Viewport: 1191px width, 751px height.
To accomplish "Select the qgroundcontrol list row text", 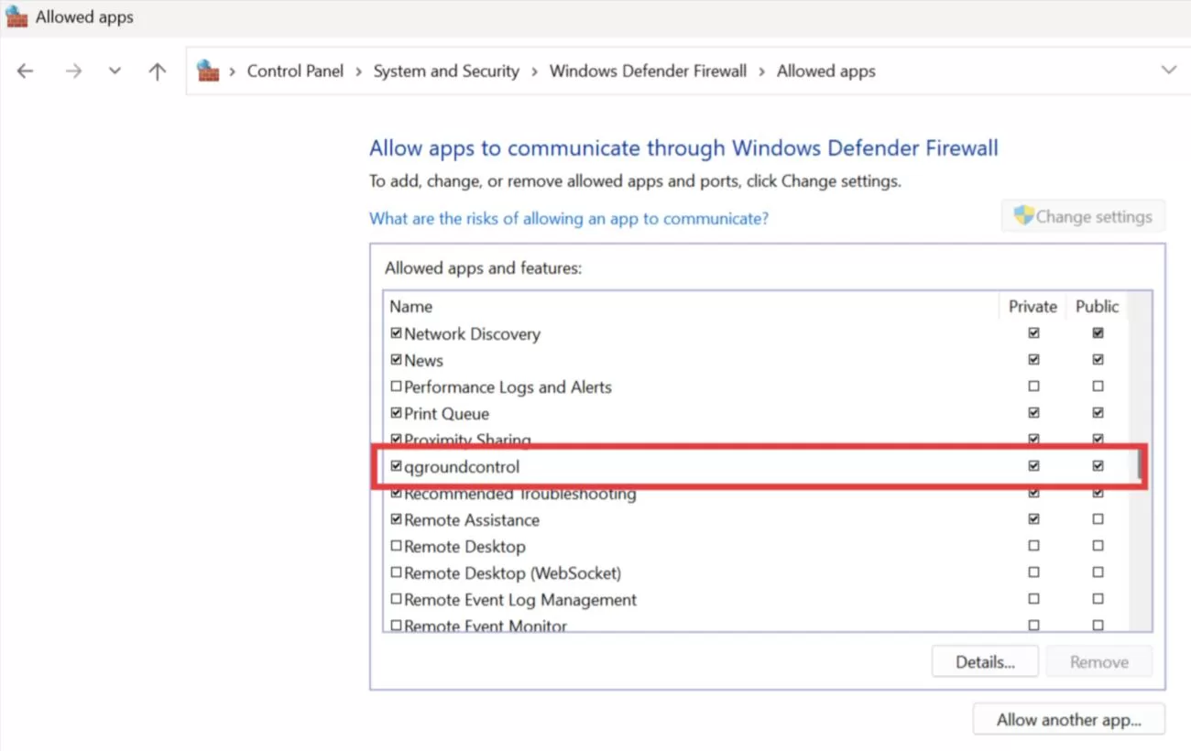I will click(462, 467).
